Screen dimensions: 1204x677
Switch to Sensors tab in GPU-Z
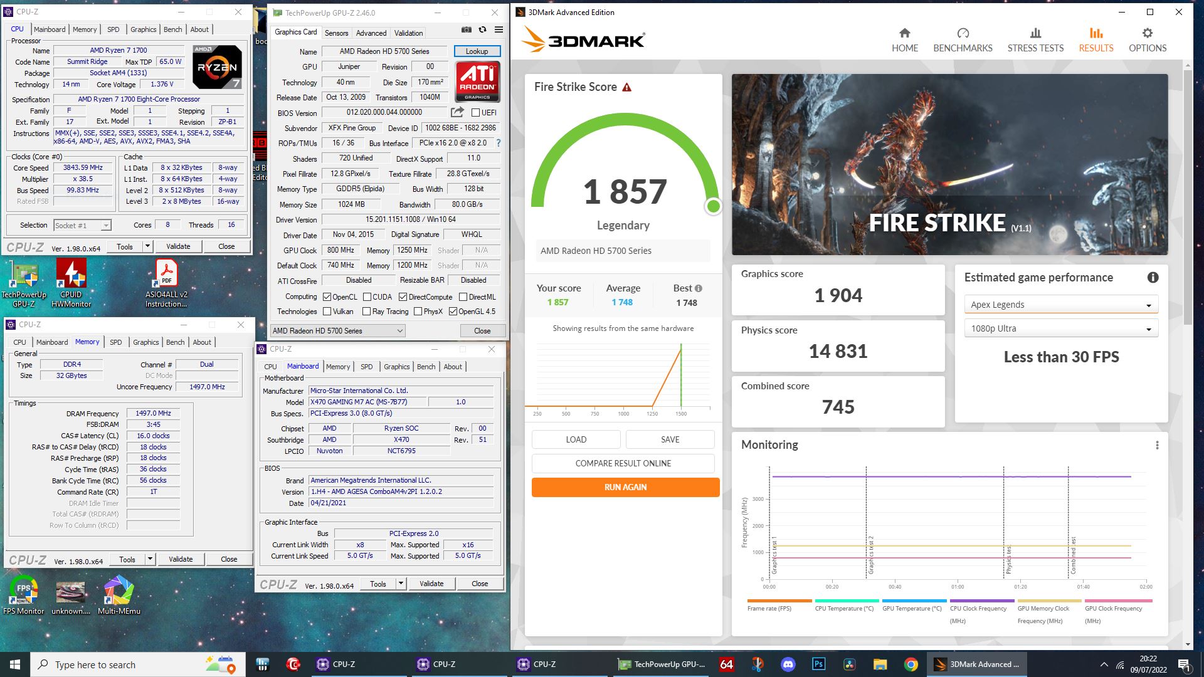(x=336, y=33)
